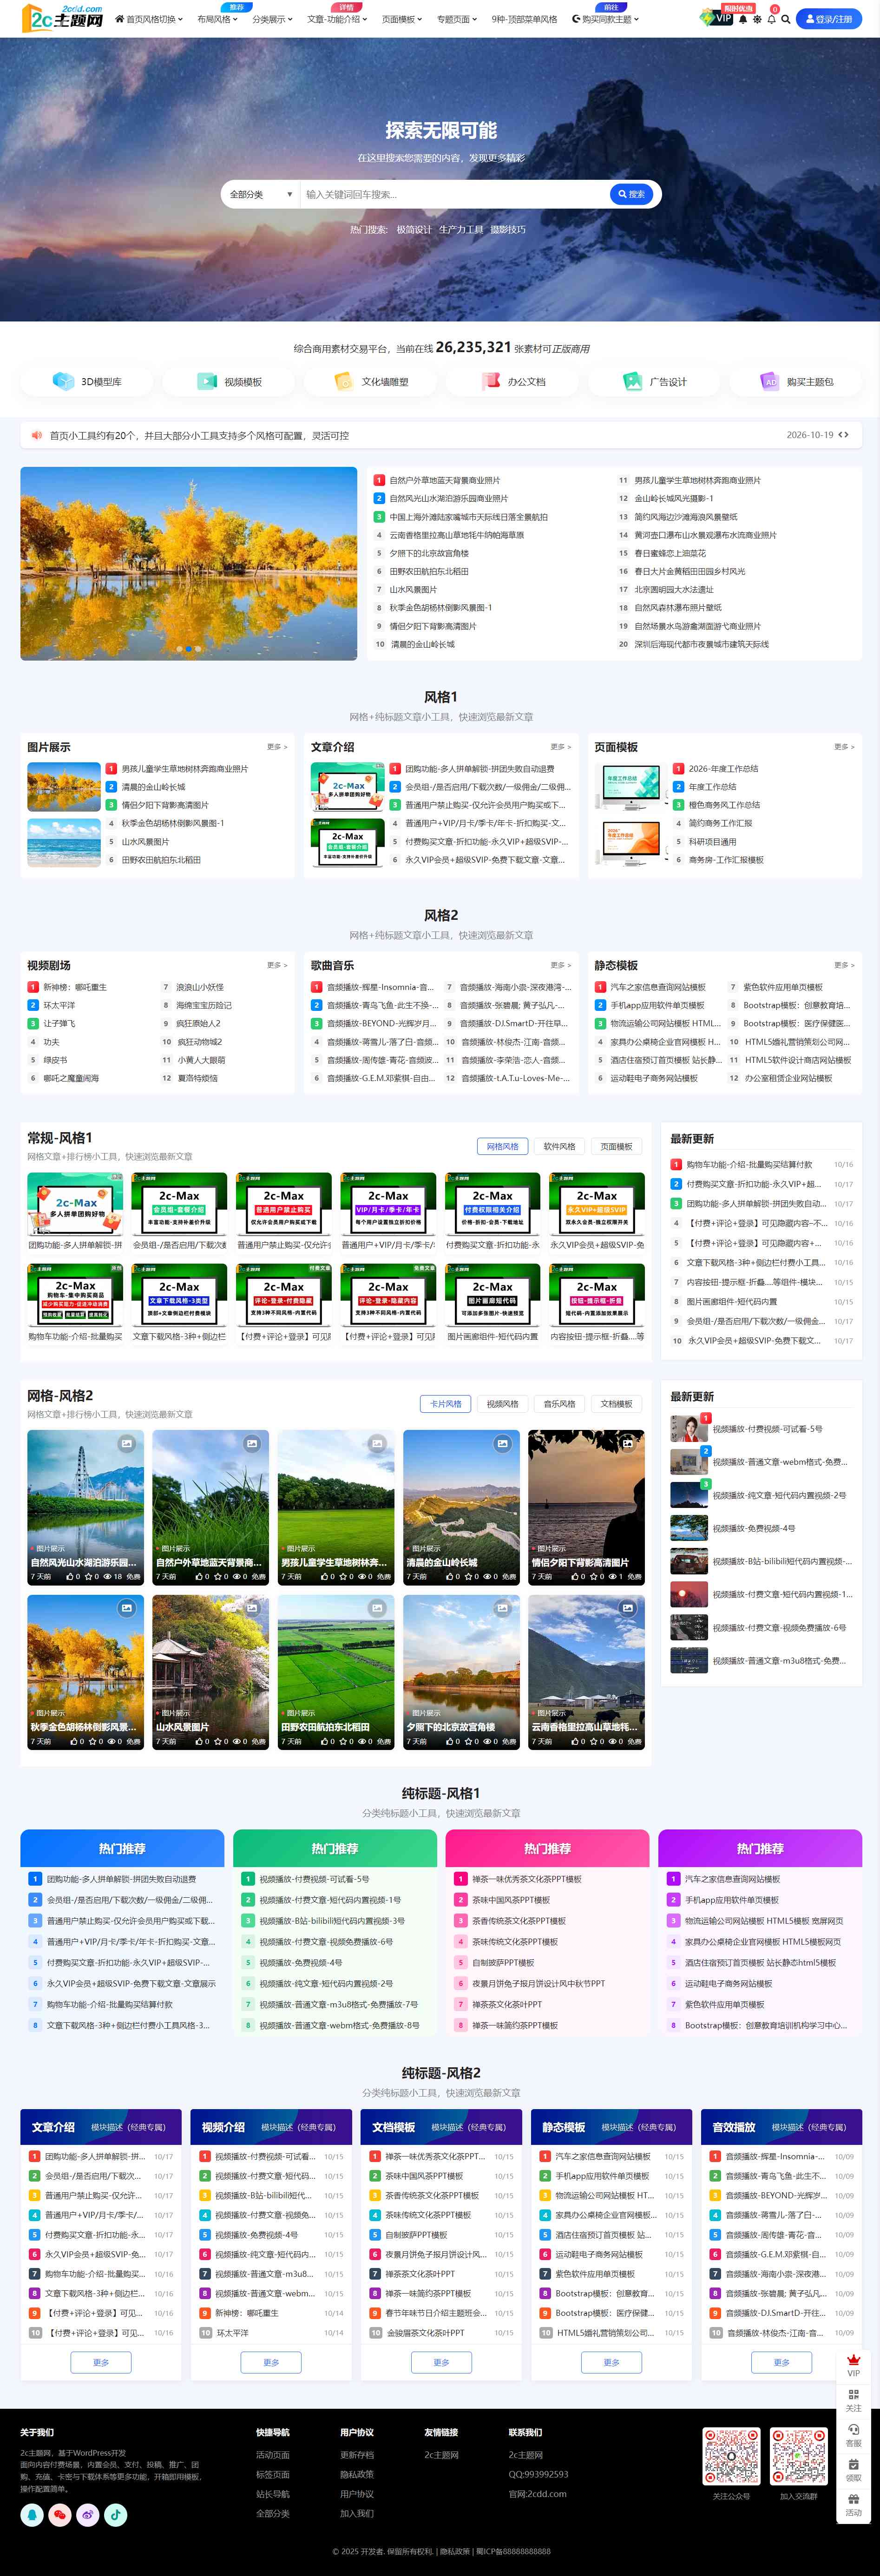
Task: Select the active blue carousel dot
Action: pos(189,648)
